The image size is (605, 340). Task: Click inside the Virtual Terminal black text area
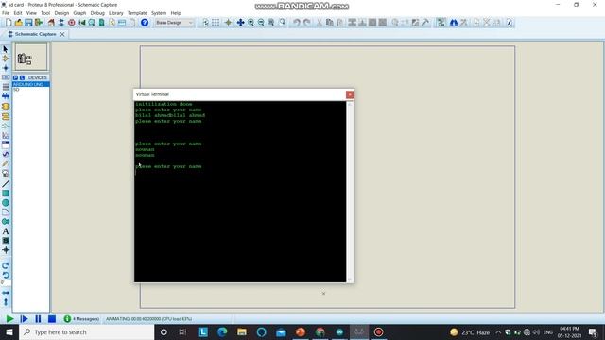240,192
